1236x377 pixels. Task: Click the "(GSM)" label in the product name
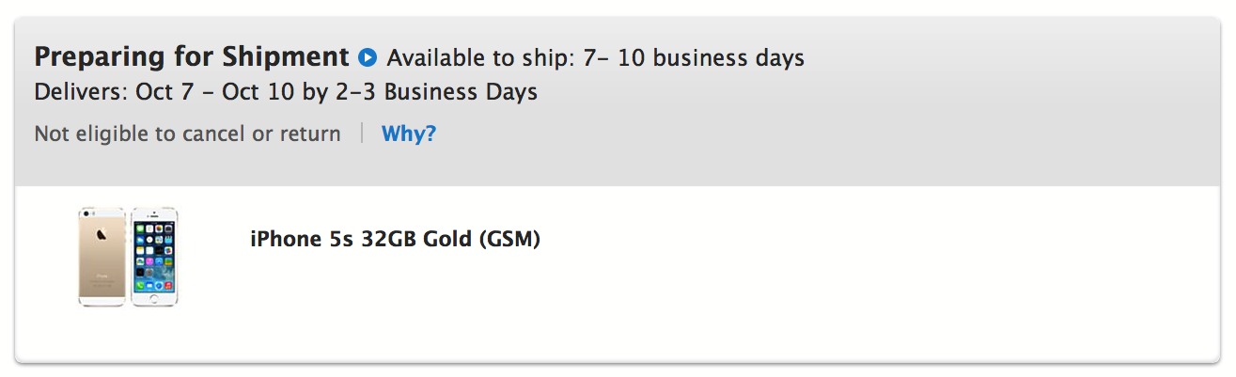[510, 240]
